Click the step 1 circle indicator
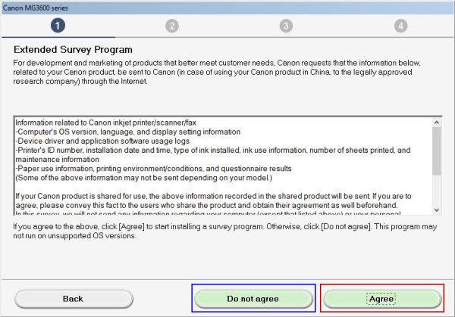455x317 pixels. (58, 26)
